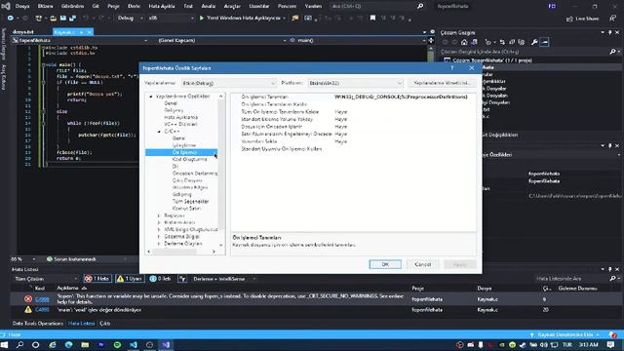Screen dimensions: 624x351
Task: Click the Yorumları Sakla property row
Action: click(353, 141)
